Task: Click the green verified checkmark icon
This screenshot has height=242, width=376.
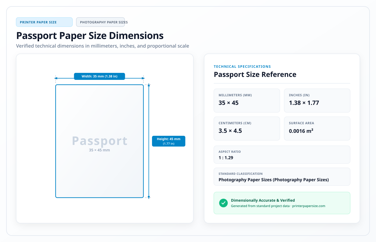Action: tap(223, 203)
